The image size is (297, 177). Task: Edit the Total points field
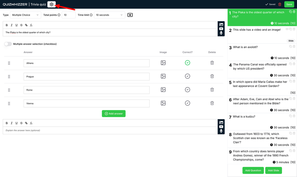click(x=68, y=15)
